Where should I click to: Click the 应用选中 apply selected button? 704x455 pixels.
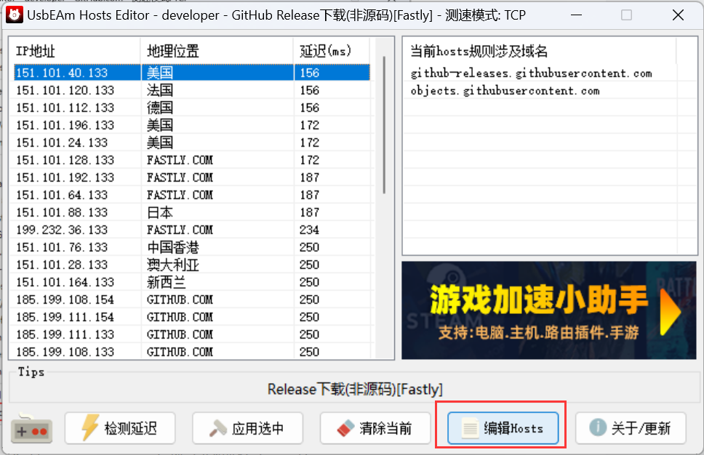point(247,429)
